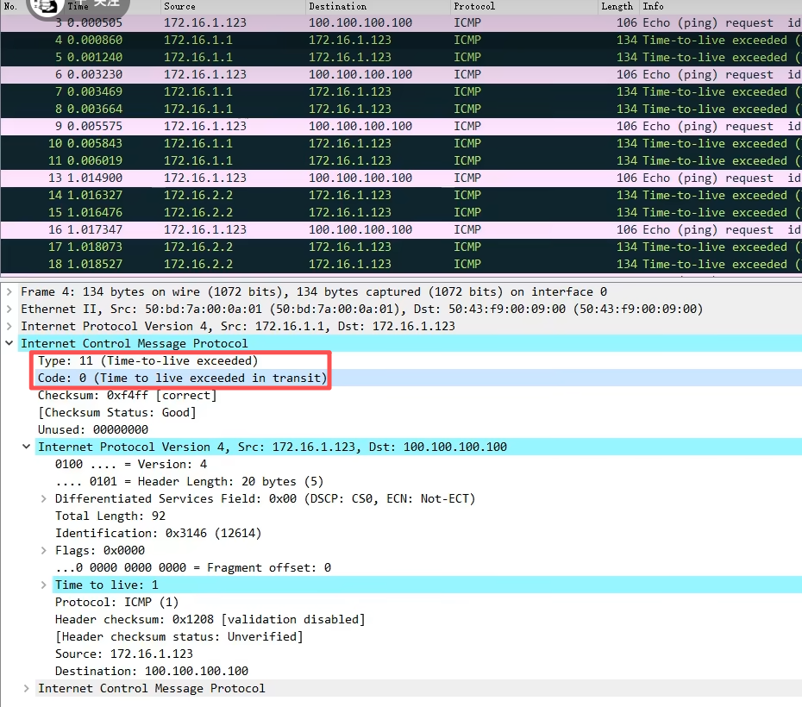
Task: Sort by the Source column header
Action: (179, 6)
